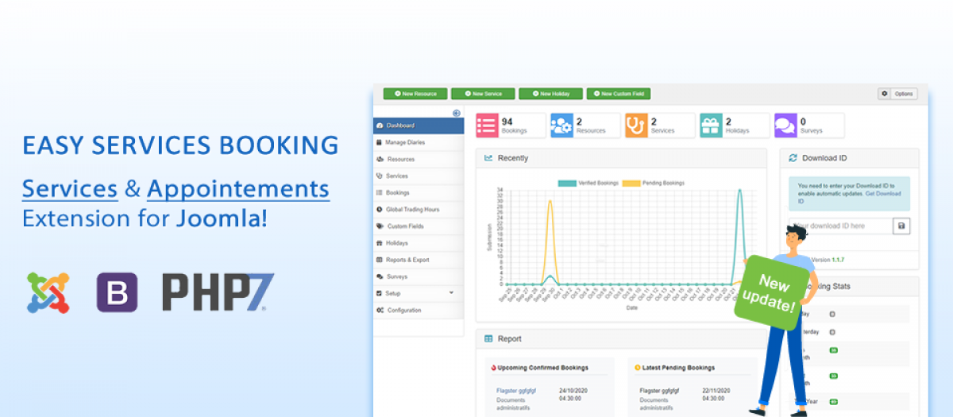Open Configuration in the sidebar
953x417 pixels.
tap(419, 310)
